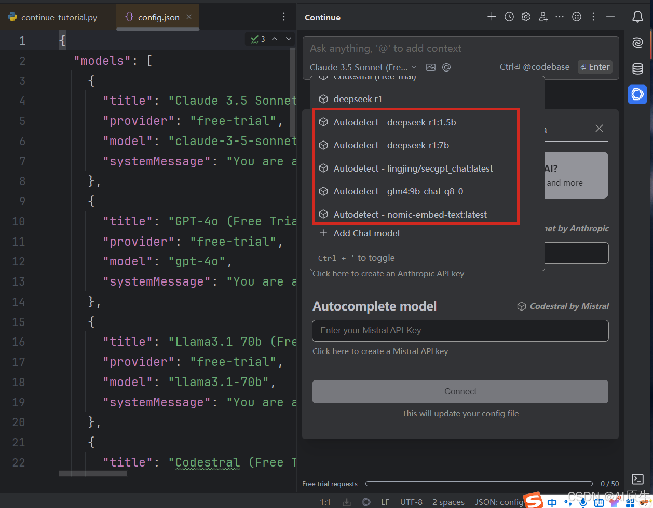
Task: Choose Autodetect - deepseek-r1:7b model
Action: pyautogui.click(x=427, y=145)
